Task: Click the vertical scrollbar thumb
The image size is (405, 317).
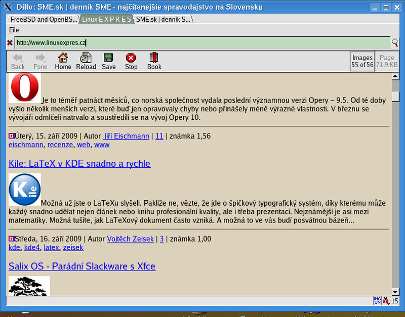Action: coord(395,97)
